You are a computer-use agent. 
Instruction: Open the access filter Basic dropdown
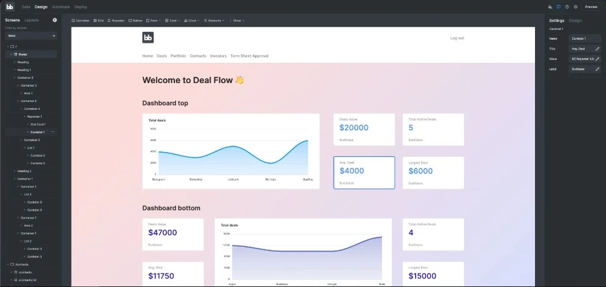tap(31, 36)
